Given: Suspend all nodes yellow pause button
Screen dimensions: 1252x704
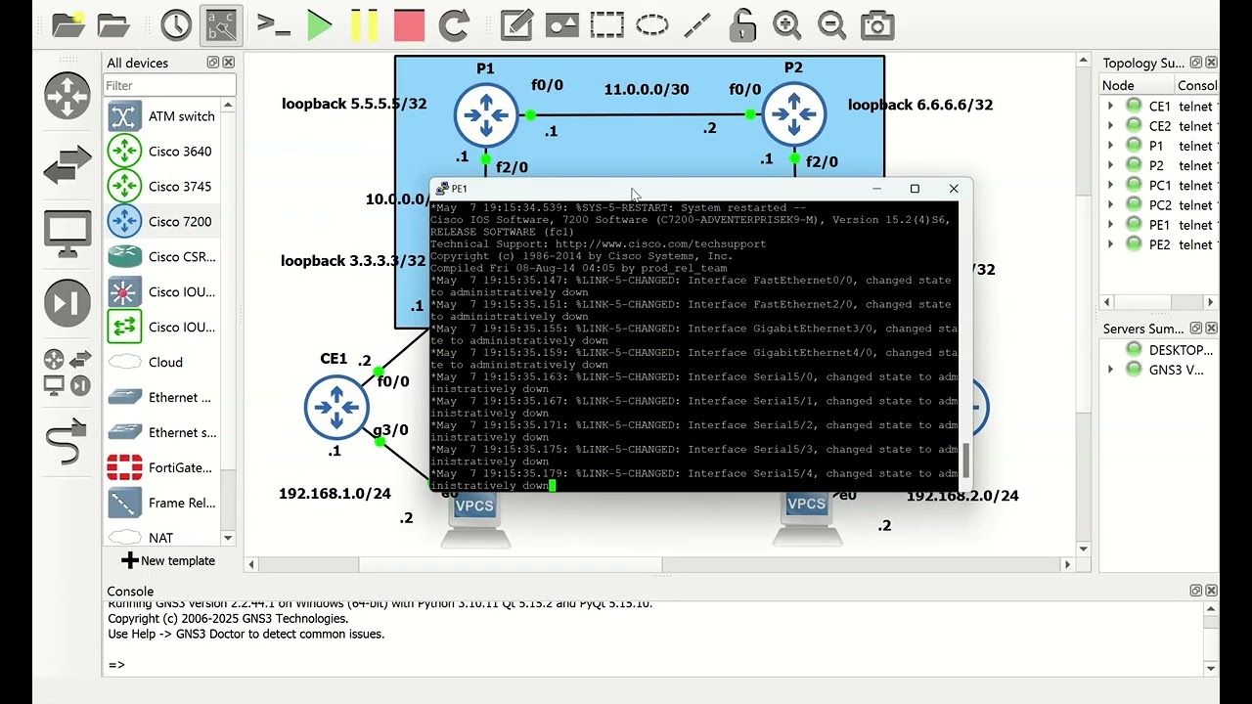Looking at the screenshot, I should [364, 25].
